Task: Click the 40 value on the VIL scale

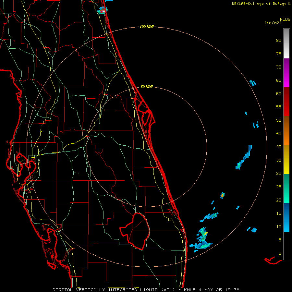Action: tap(279, 147)
